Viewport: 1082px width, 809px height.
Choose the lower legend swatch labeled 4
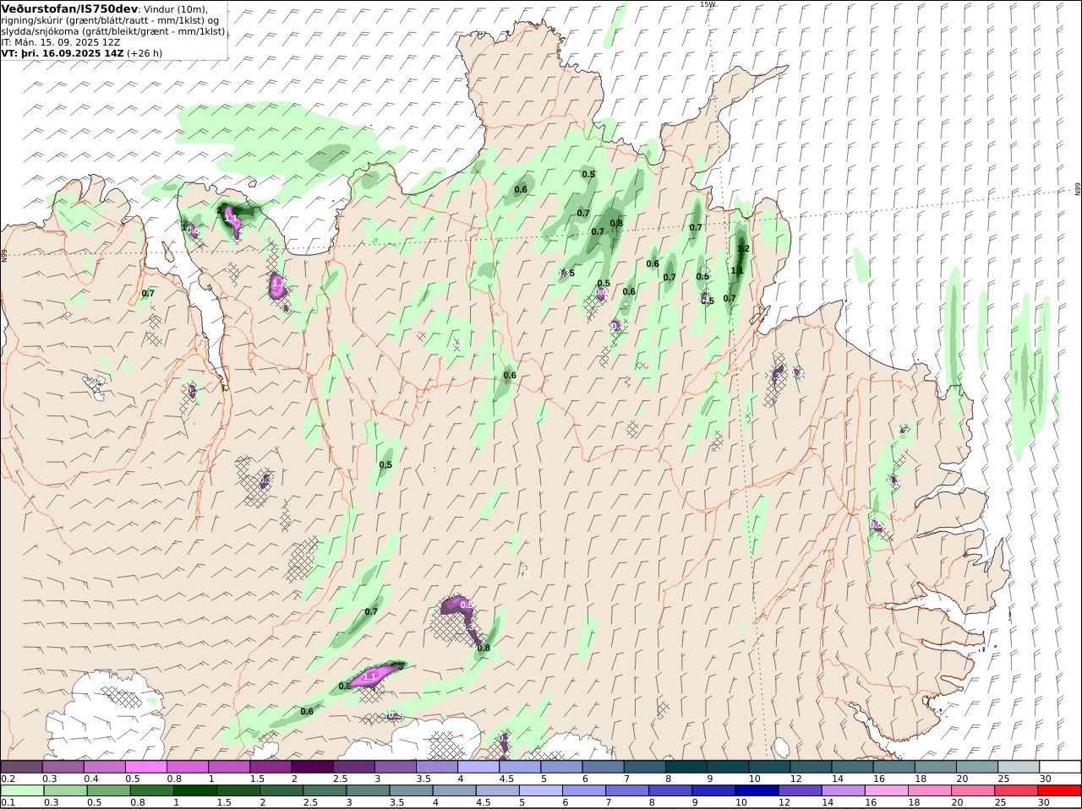click(453, 790)
